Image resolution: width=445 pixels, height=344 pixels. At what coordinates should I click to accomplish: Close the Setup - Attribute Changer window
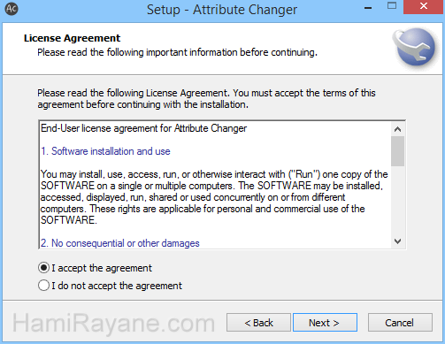pos(424,6)
